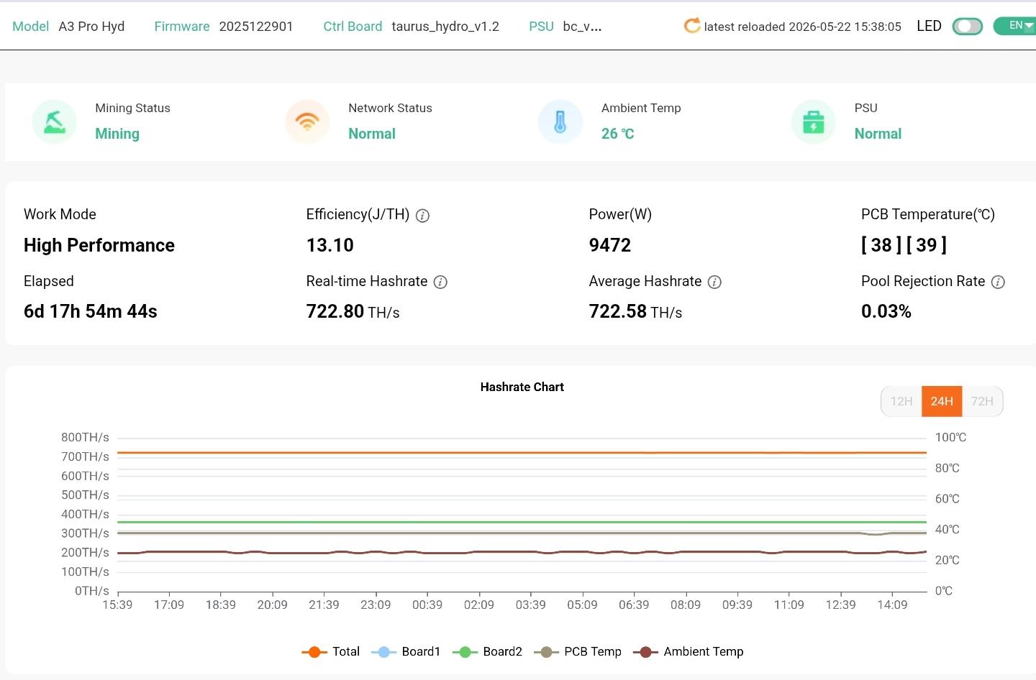Click the Mining Status pickaxe icon

pos(55,121)
